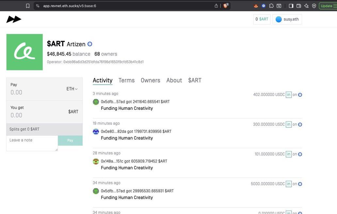Click the 0 $ART balance button
This screenshot has width=337, height=214.
coord(262,19)
